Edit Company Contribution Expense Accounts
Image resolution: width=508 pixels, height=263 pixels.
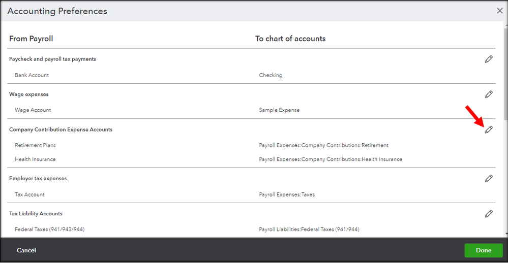tap(489, 130)
